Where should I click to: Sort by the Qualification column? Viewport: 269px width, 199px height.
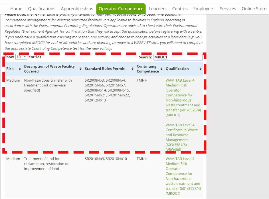coord(184,69)
